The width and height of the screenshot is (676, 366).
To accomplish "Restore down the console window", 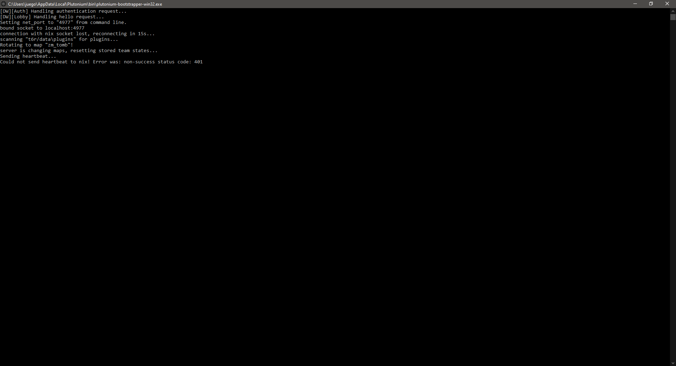I will [651, 4].
